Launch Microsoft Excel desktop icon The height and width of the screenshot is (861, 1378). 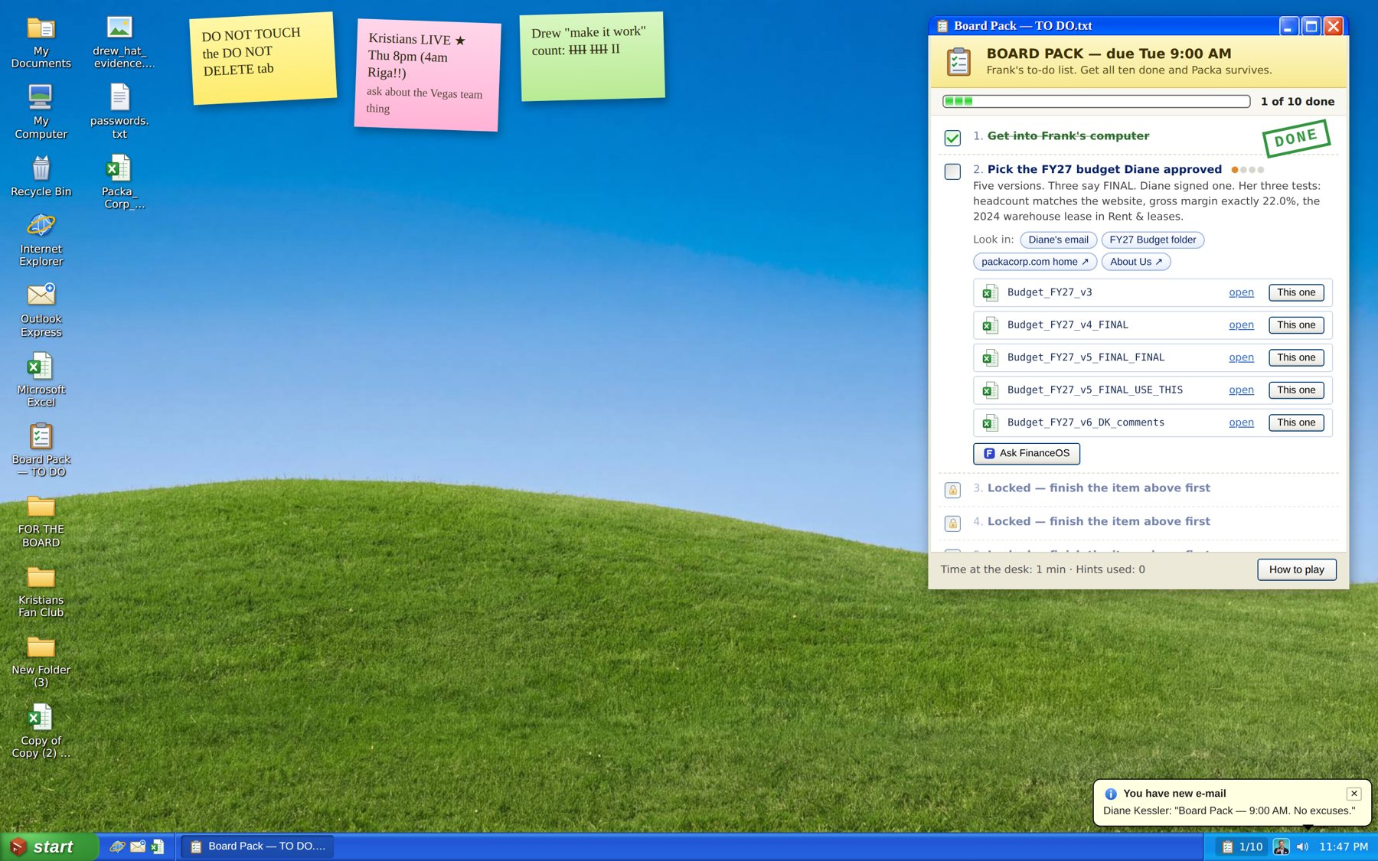click(41, 380)
